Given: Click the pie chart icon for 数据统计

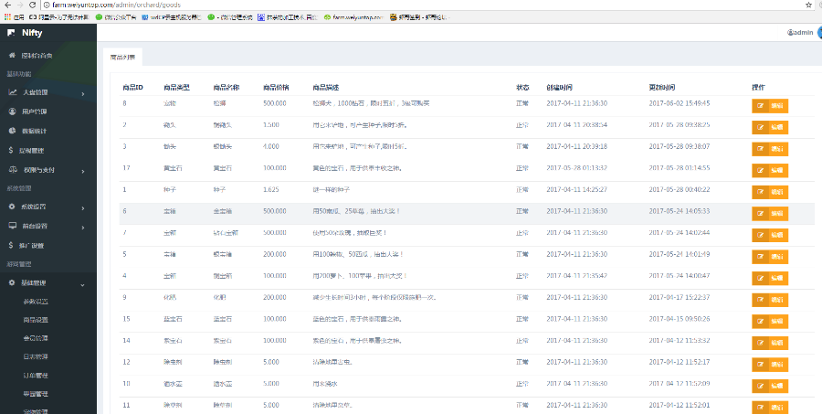Looking at the screenshot, I should 12,131.
